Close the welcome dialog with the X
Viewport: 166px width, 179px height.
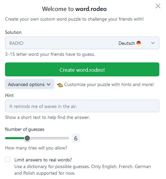coord(158,6)
